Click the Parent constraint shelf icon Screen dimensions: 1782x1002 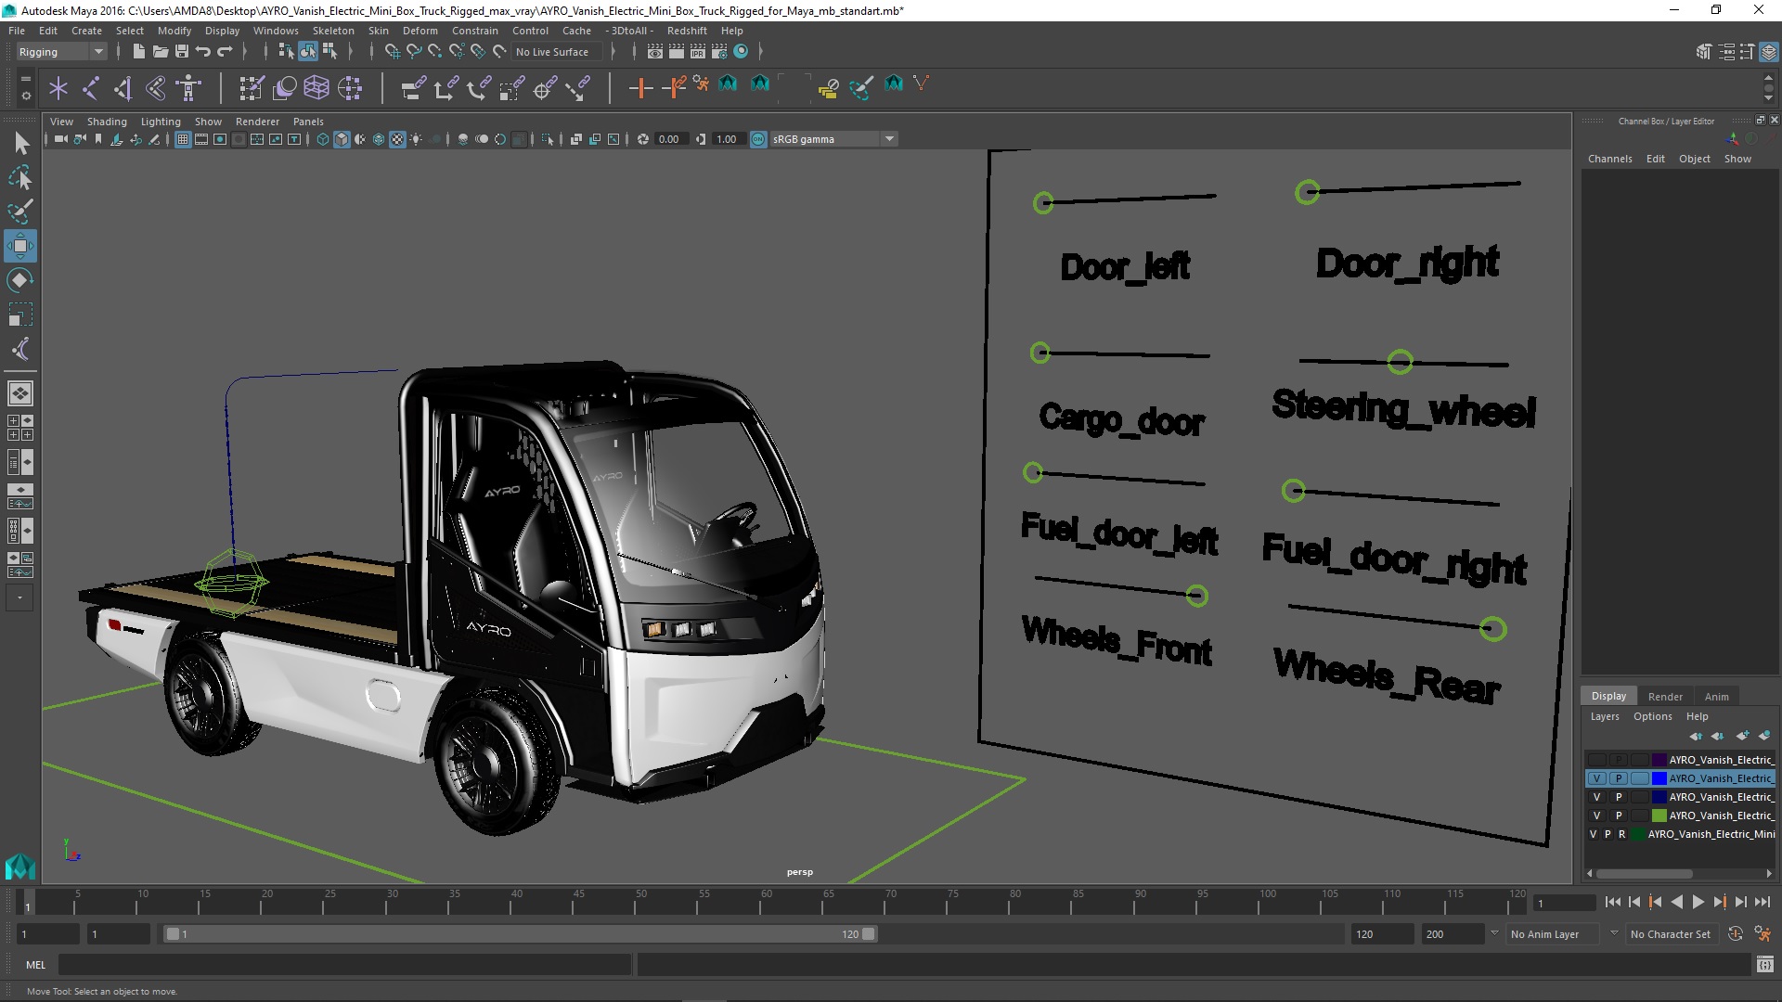pos(413,88)
